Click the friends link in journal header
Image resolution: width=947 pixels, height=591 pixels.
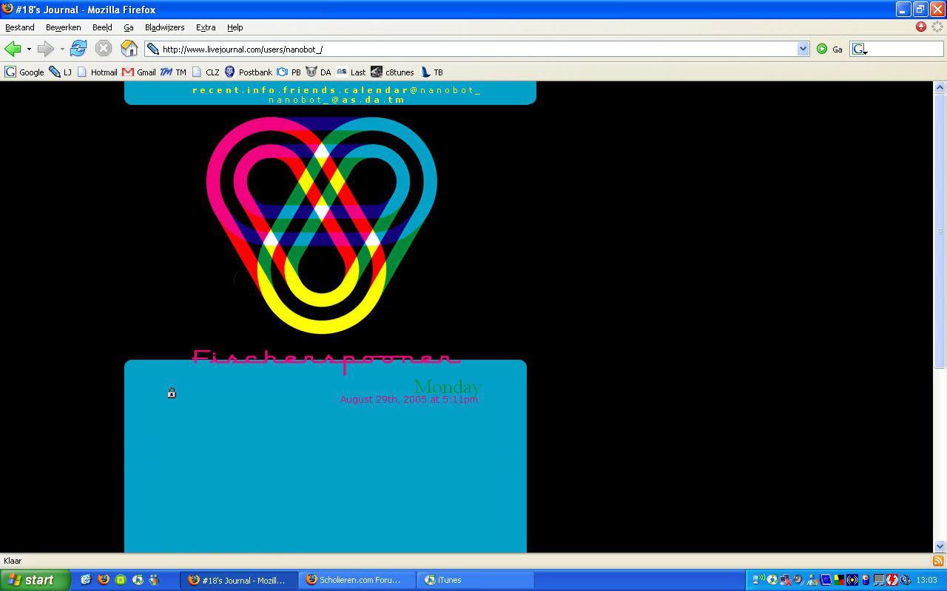pos(310,90)
